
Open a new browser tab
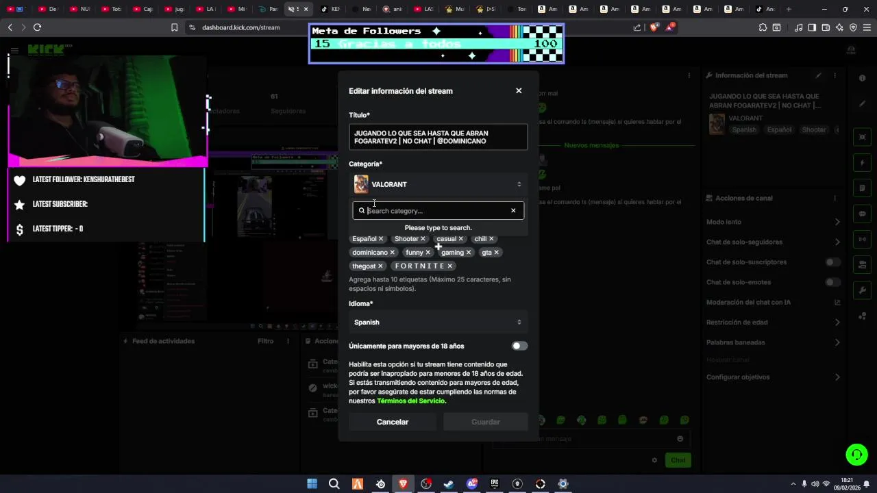789,9
